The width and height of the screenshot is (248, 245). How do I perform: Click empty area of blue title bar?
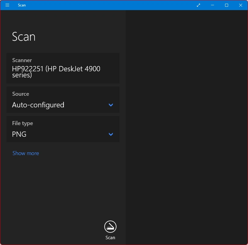[x=111, y=5]
